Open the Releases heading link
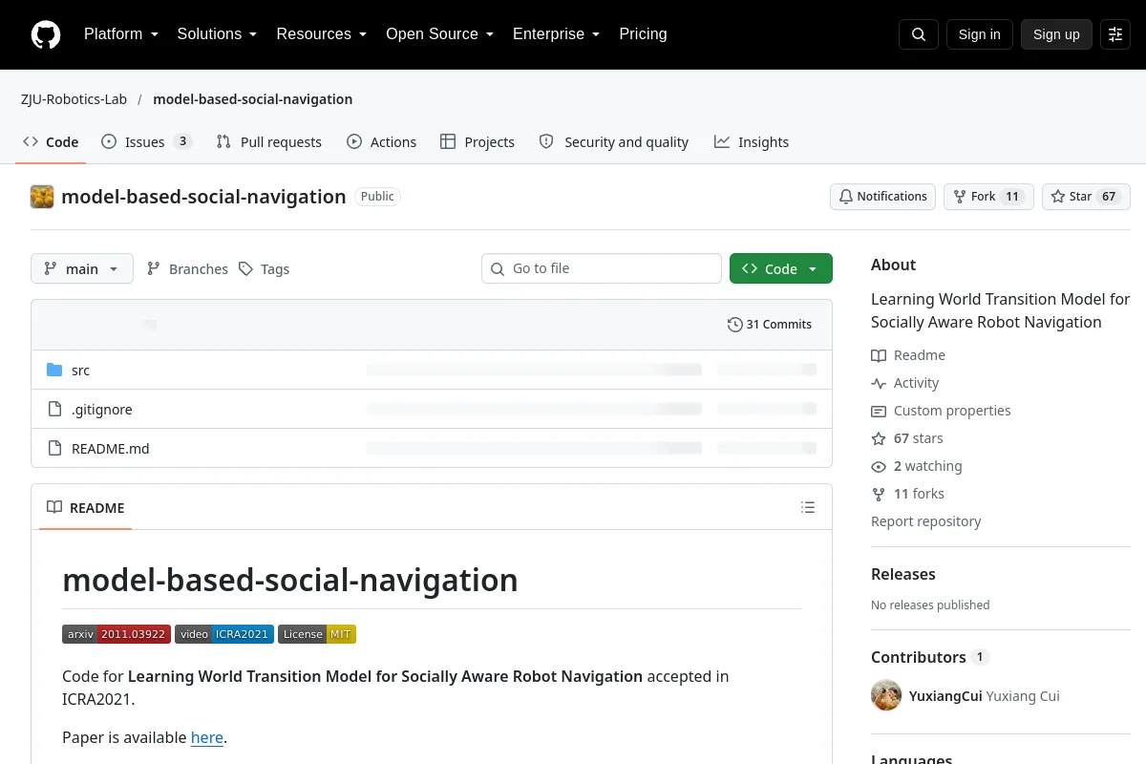This screenshot has height=764, width=1146. click(903, 574)
